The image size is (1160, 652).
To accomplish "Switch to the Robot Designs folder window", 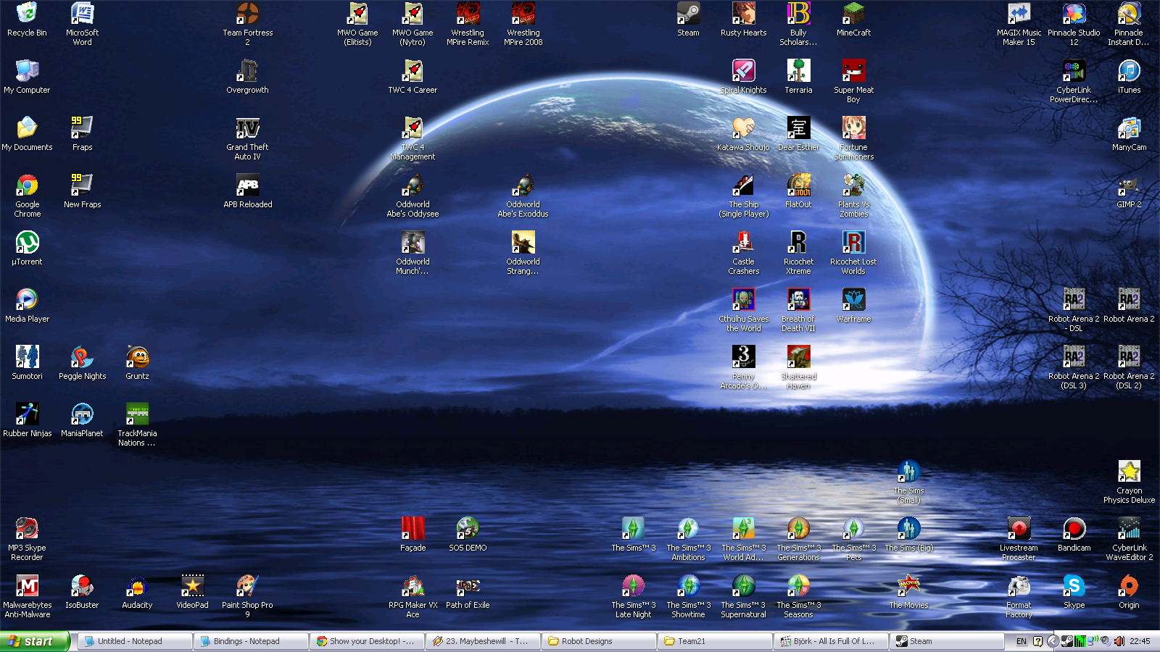I will click(598, 641).
